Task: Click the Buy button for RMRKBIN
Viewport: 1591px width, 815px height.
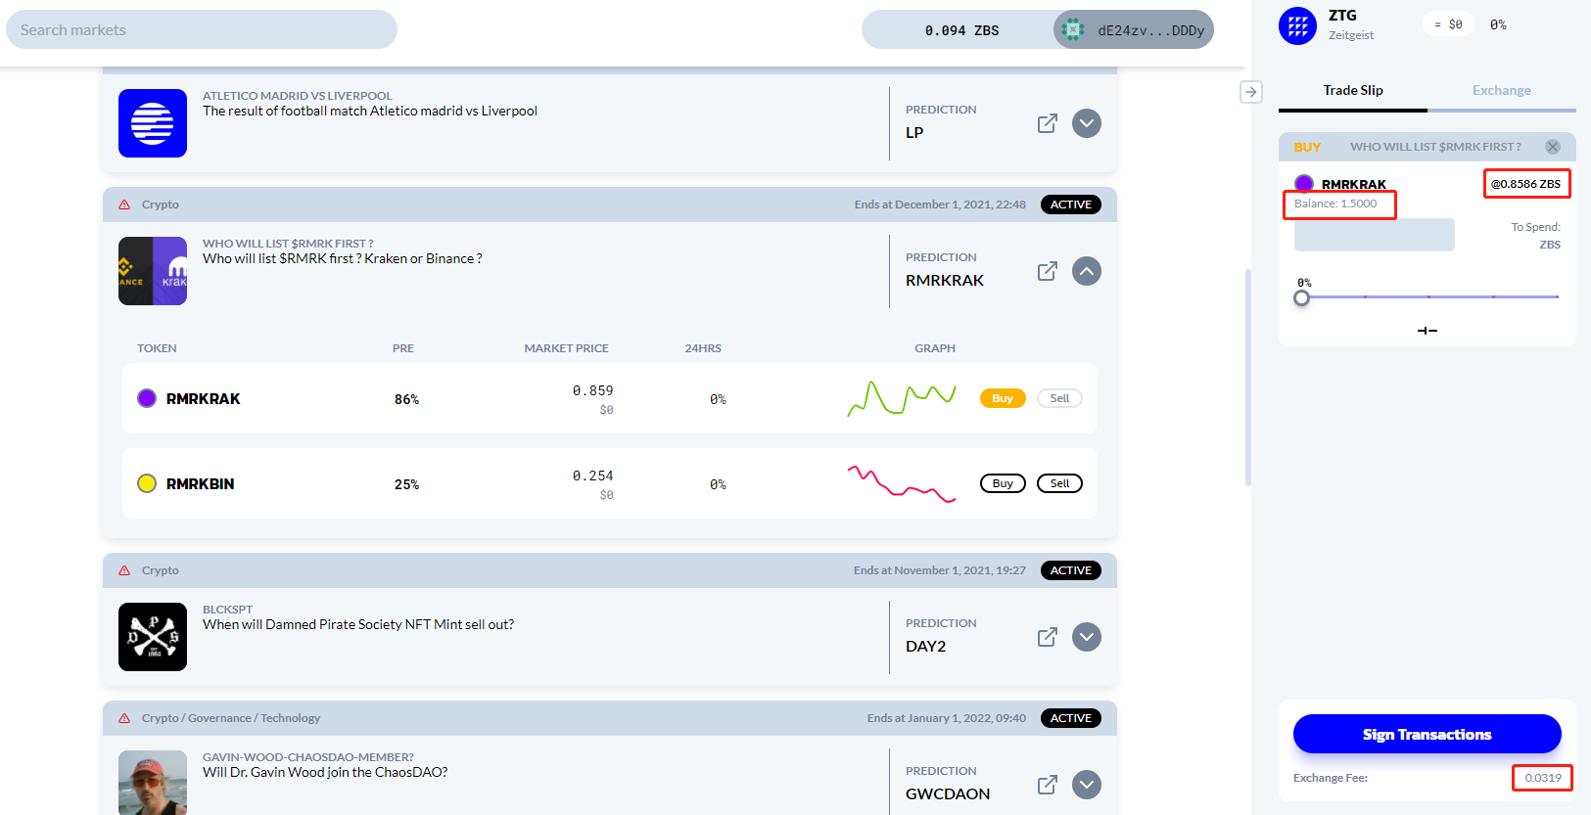Action: click(1003, 483)
